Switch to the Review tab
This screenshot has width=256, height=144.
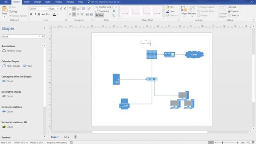click(x=70, y=2)
